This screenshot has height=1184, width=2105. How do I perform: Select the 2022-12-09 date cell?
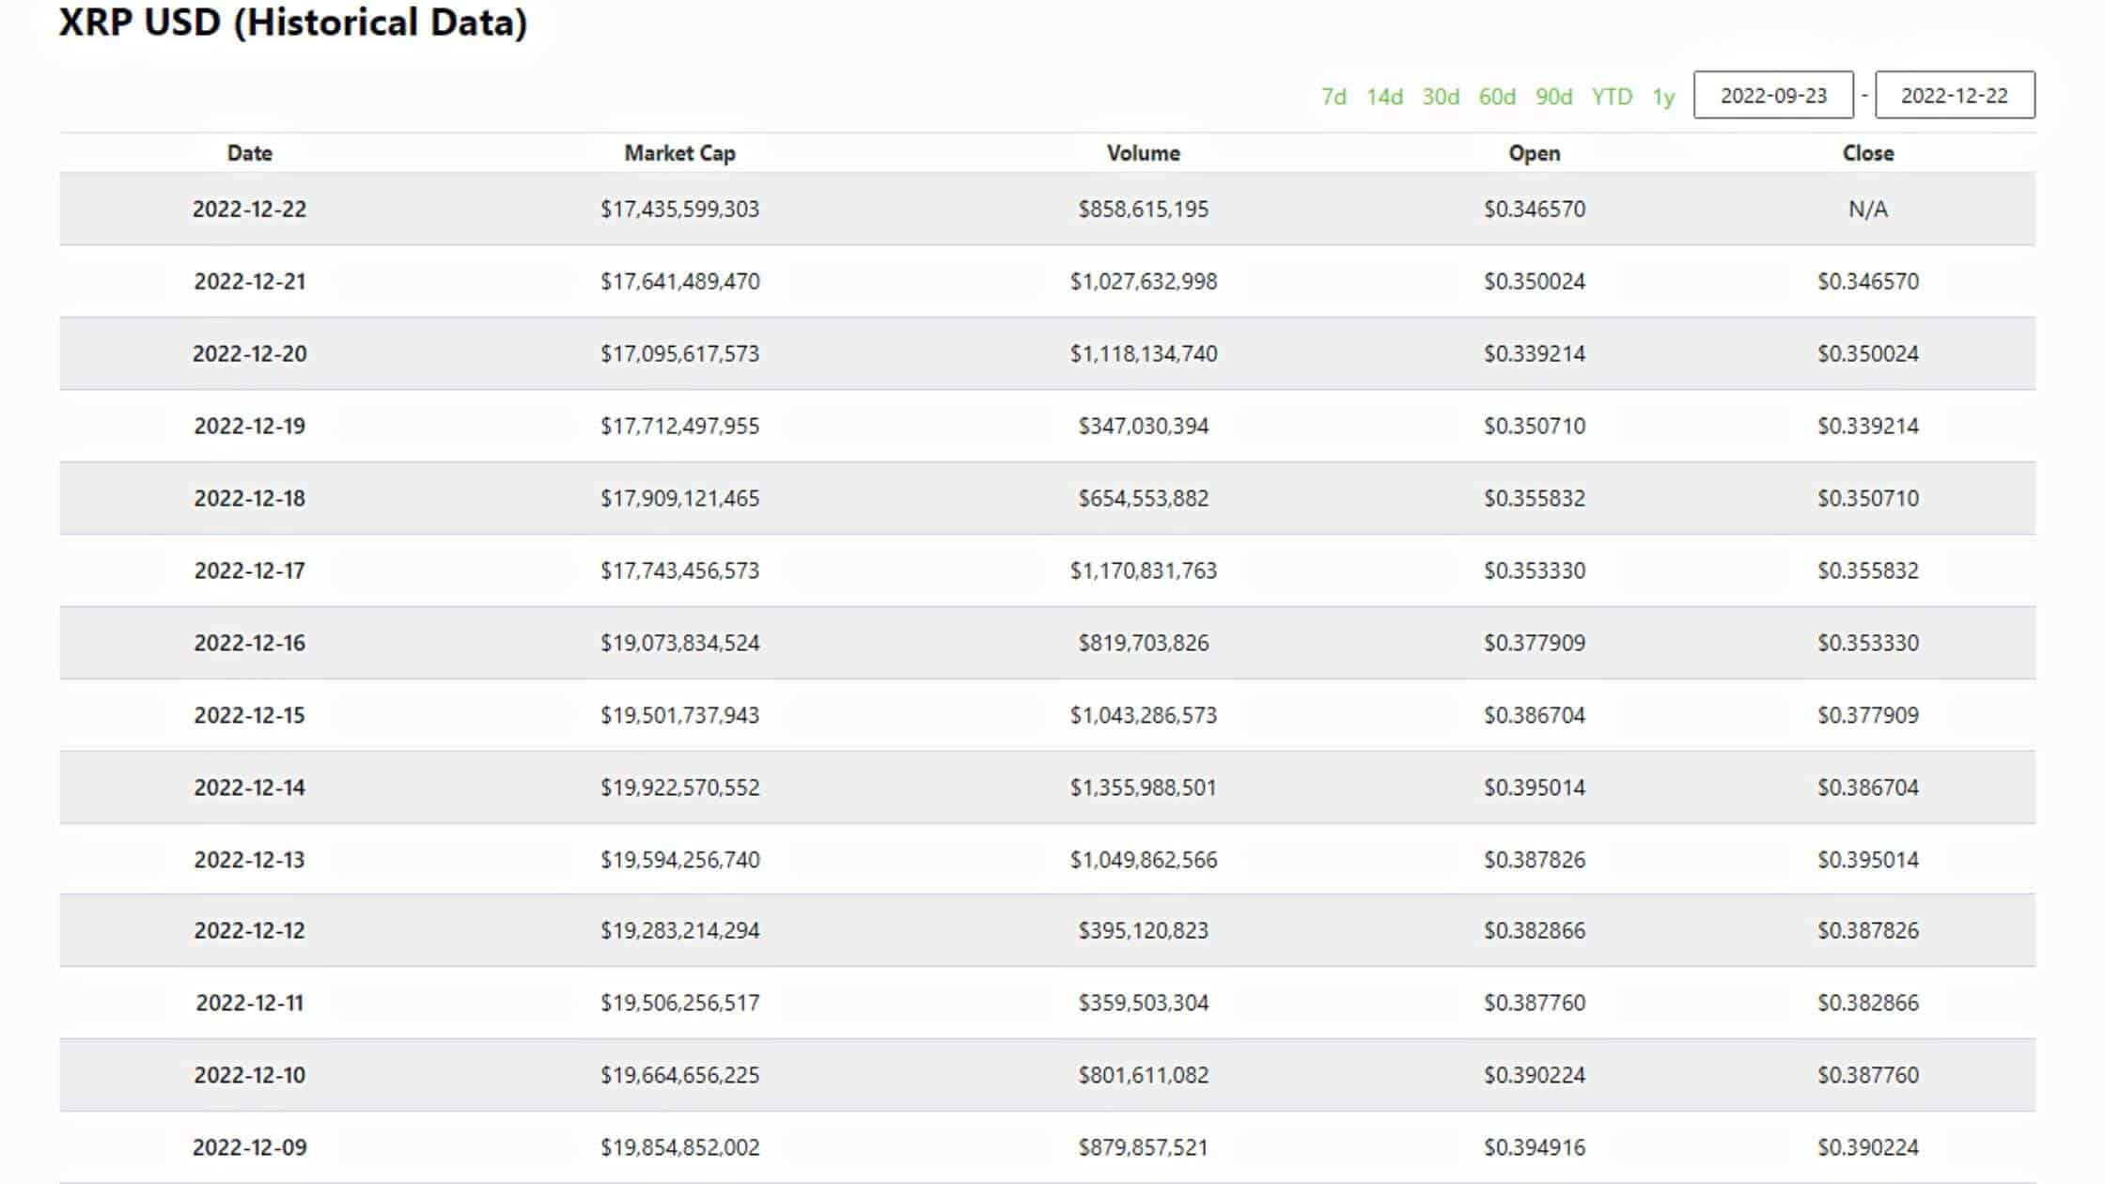[x=250, y=1147]
